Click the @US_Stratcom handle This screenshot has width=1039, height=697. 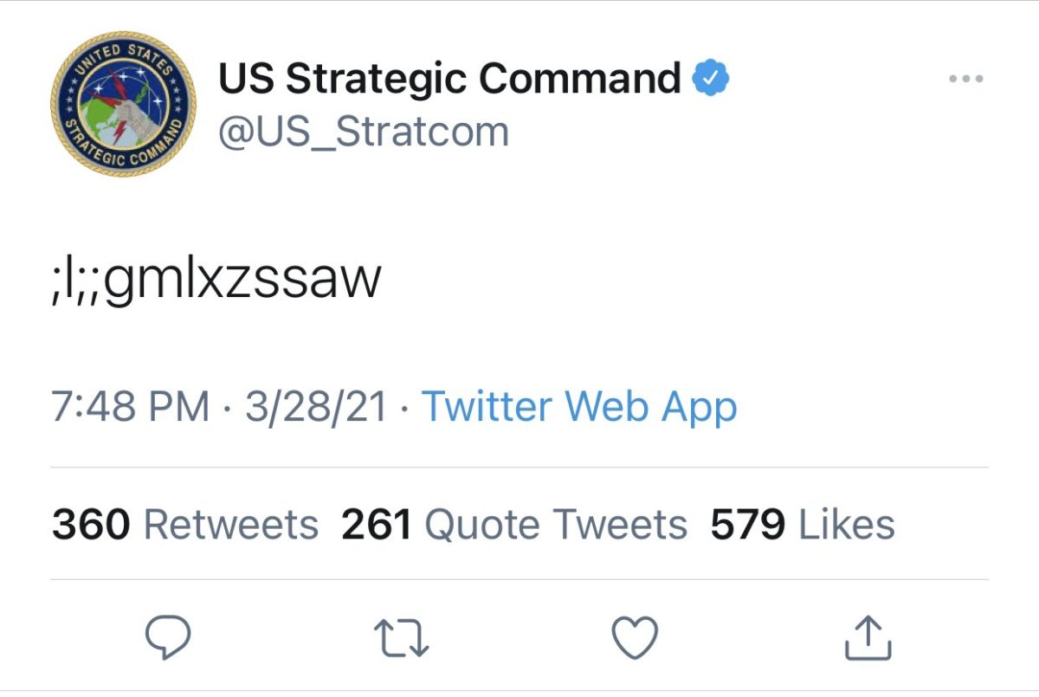tap(365, 130)
